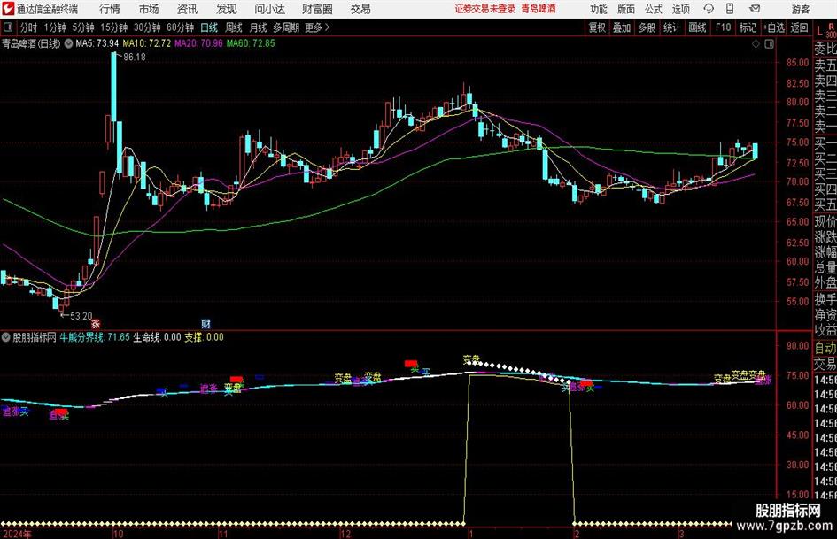
Task: Click the 标记 mark button
Action: [748, 27]
